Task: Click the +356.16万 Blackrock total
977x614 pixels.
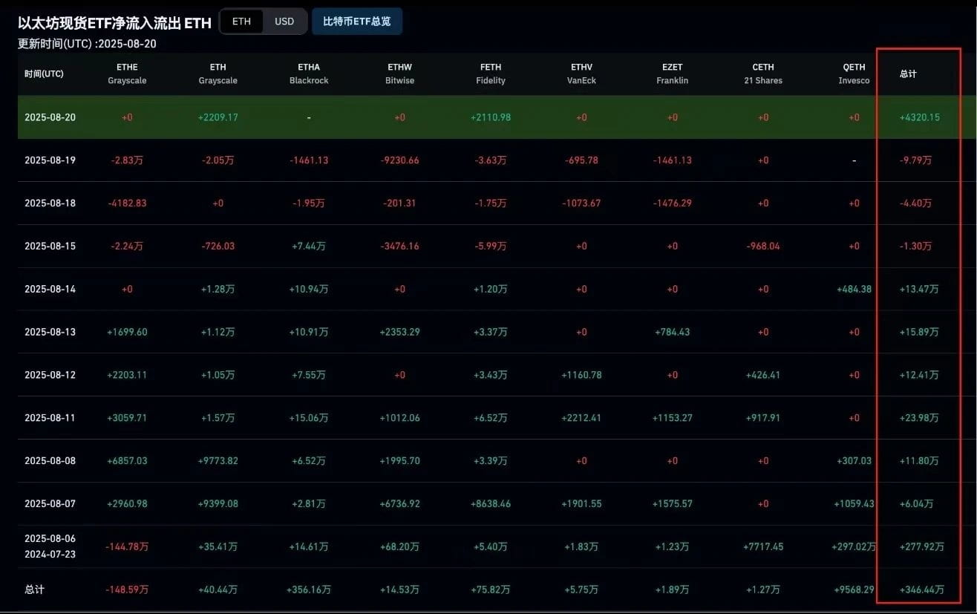Action: click(309, 589)
